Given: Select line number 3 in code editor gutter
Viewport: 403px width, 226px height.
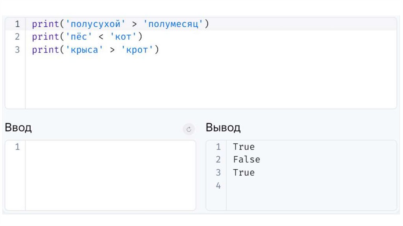Looking at the screenshot, I should [x=17, y=50].
